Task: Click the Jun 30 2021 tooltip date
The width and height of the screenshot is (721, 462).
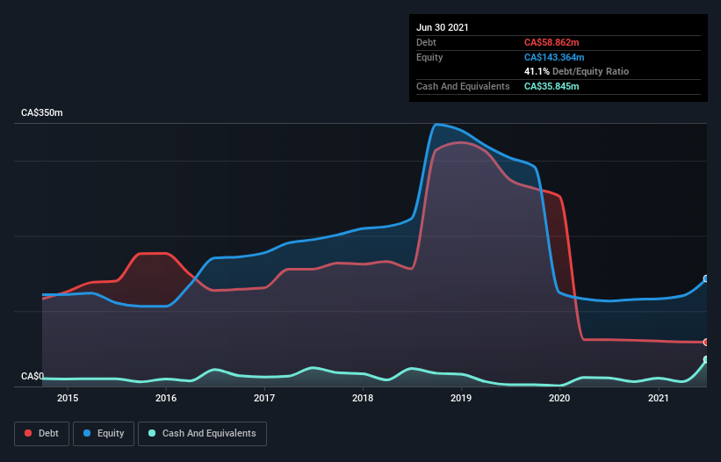Action: click(x=443, y=27)
